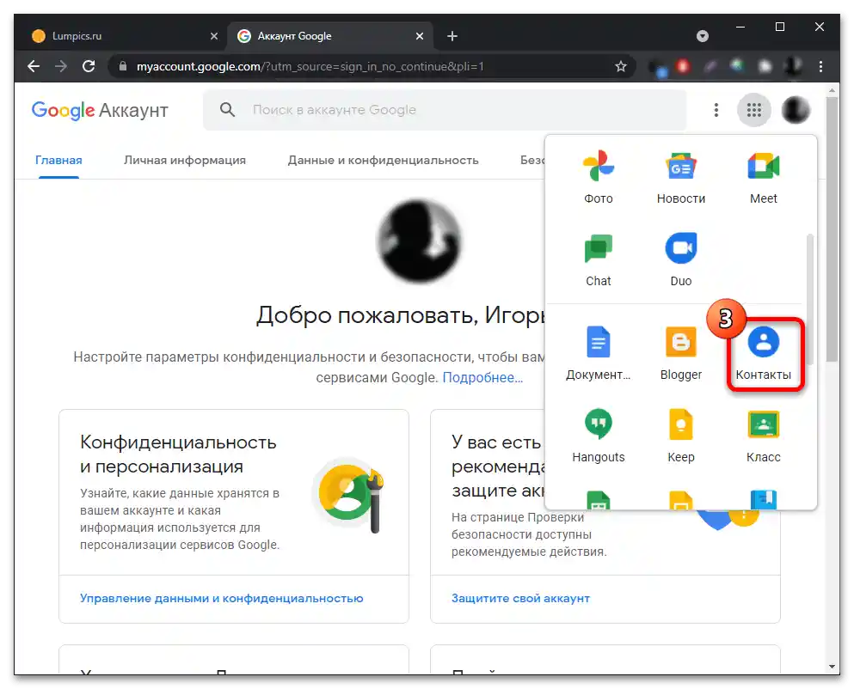Click the Google apps grid button
854x689 pixels.
(753, 110)
